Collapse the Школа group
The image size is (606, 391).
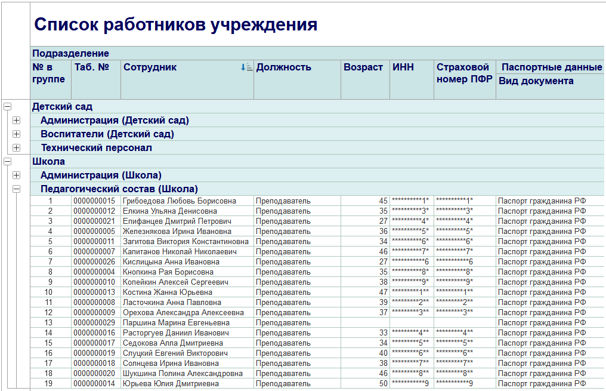point(8,161)
